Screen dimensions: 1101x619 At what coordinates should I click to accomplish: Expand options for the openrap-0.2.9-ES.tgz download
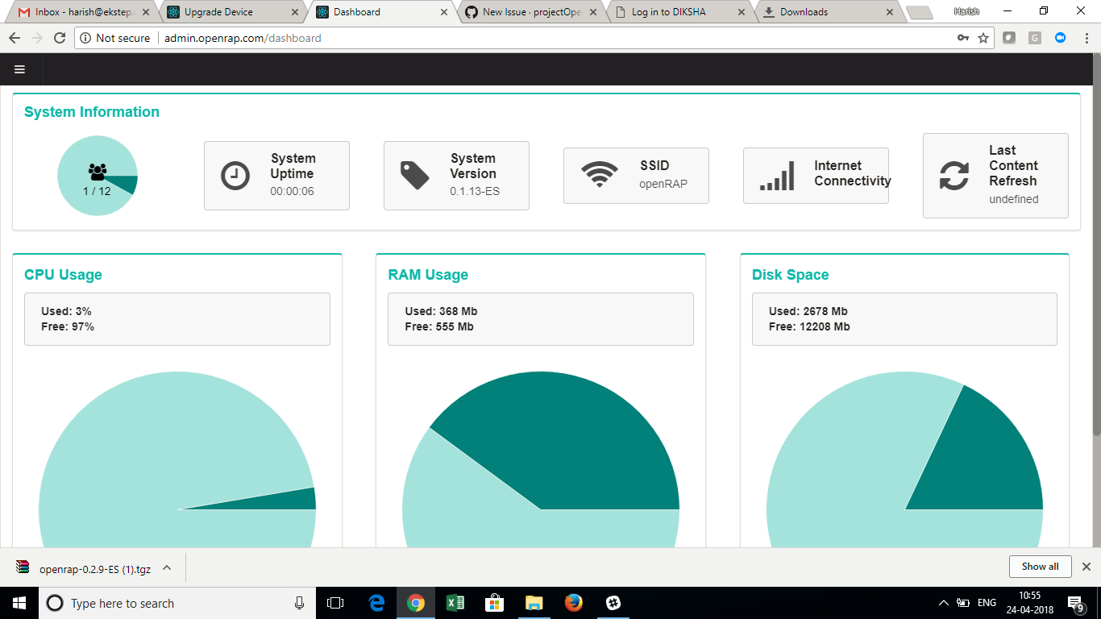[x=167, y=567]
